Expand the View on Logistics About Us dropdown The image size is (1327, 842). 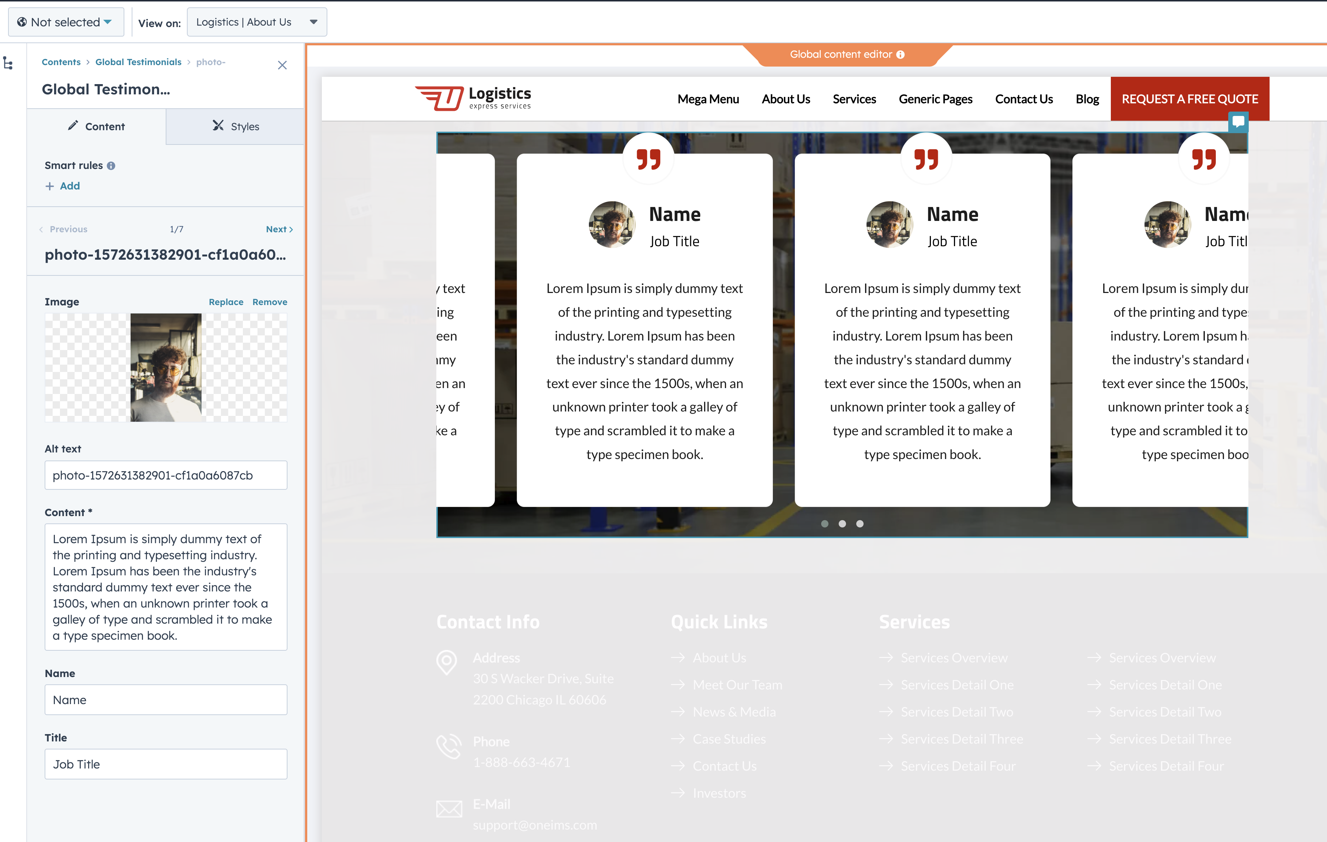tap(257, 22)
